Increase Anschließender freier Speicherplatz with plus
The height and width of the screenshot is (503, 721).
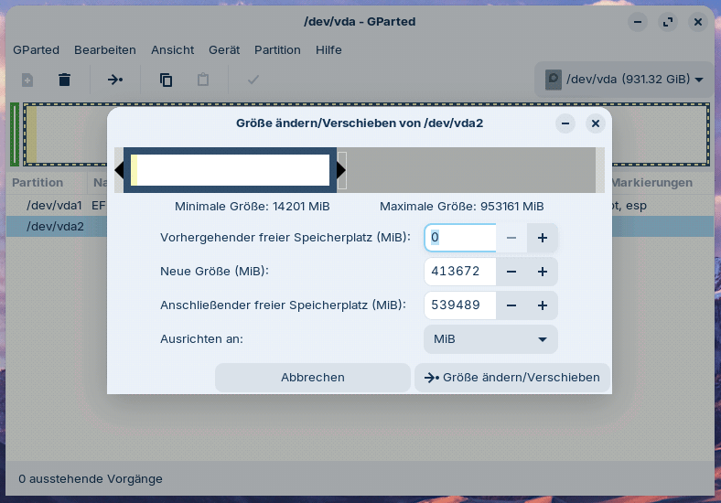click(543, 305)
